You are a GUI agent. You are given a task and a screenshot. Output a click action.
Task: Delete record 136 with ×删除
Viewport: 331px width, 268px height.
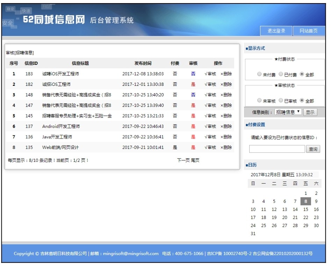click(x=226, y=137)
